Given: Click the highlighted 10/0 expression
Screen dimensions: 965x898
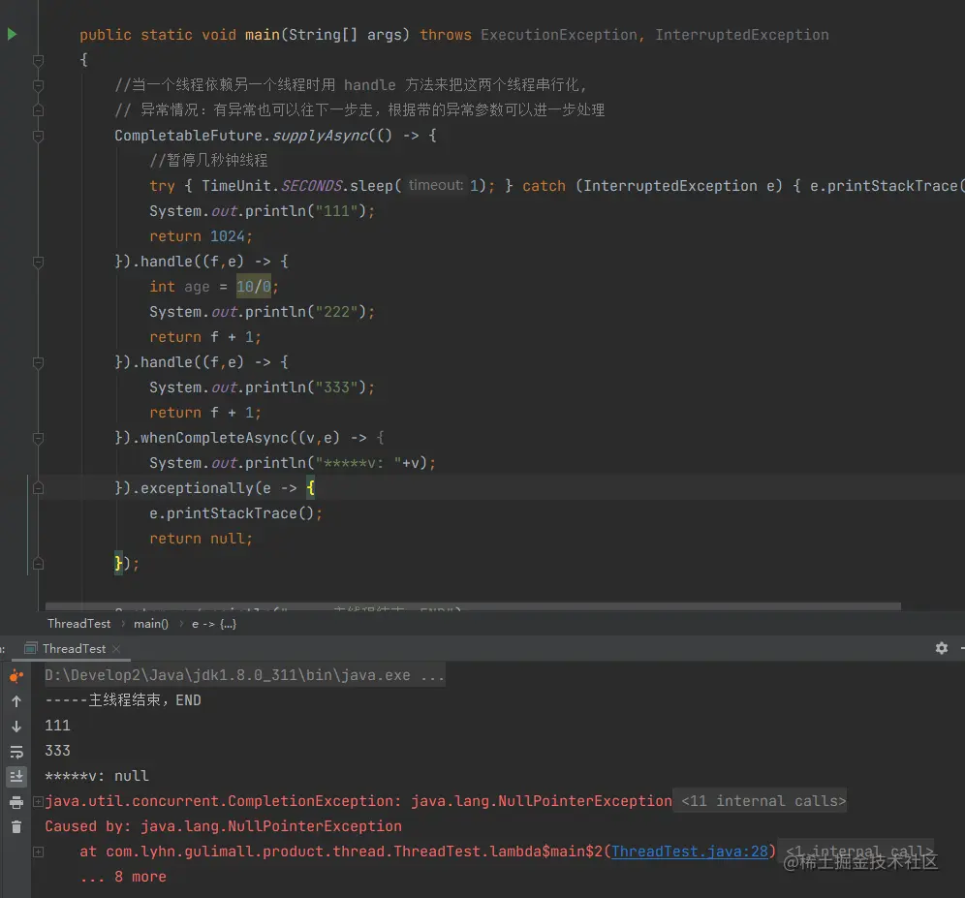Looking at the screenshot, I should [x=254, y=286].
